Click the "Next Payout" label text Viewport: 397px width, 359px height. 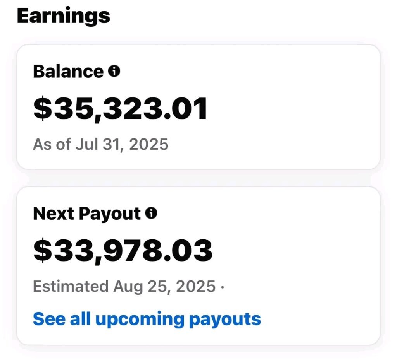87,214
